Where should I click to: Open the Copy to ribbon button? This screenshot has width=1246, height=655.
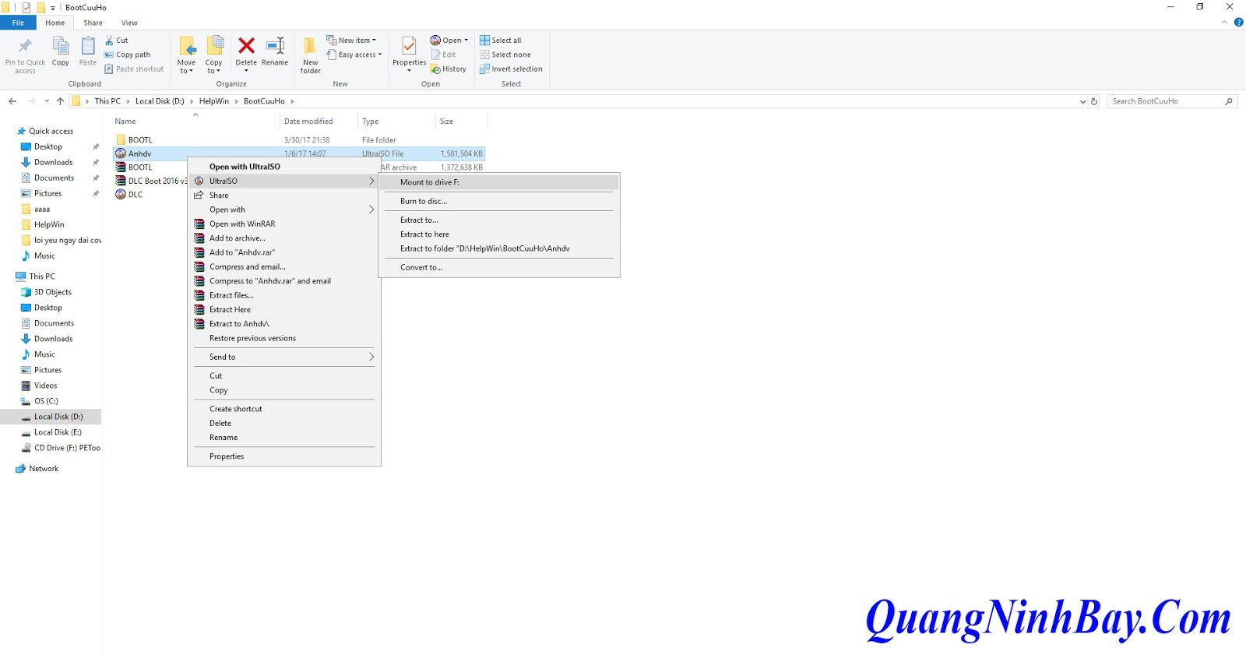coord(214,55)
